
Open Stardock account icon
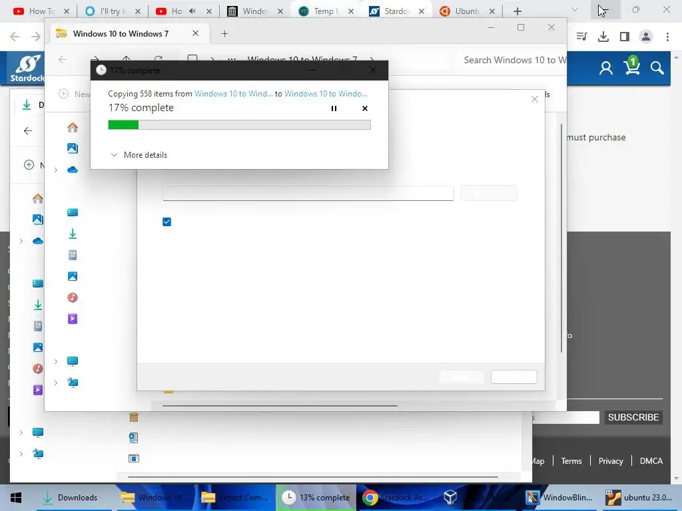tap(605, 68)
